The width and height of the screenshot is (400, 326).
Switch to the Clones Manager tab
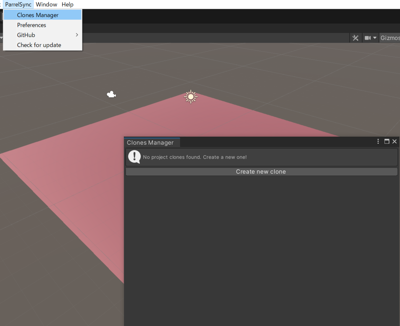[x=152, y=143]
